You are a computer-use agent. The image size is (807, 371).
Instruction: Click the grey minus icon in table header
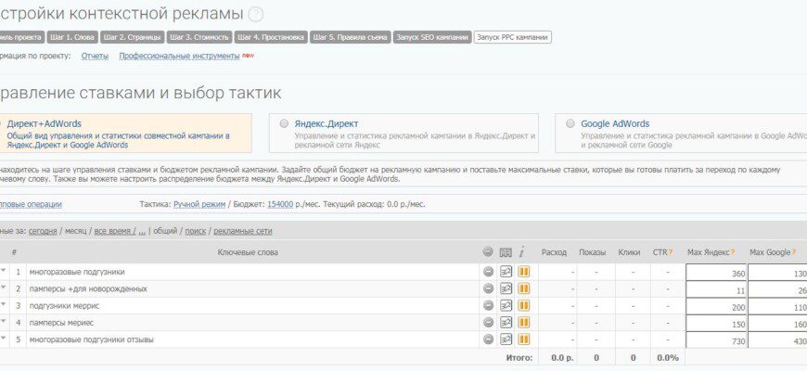[489, 252]
